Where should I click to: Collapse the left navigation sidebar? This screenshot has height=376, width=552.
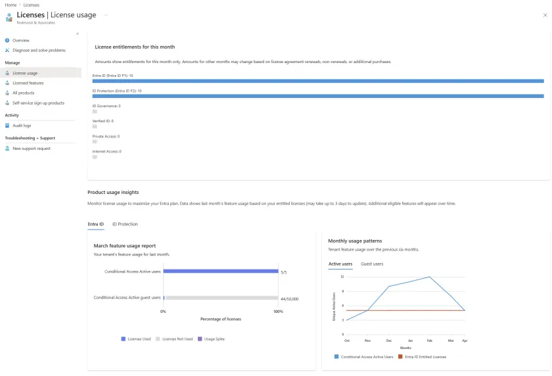[x=78, y=34]
